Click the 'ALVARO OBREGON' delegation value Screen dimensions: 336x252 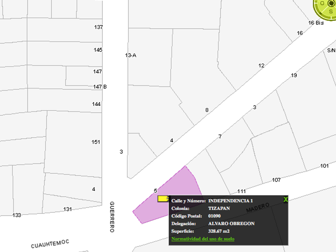[x=231, y=224]
